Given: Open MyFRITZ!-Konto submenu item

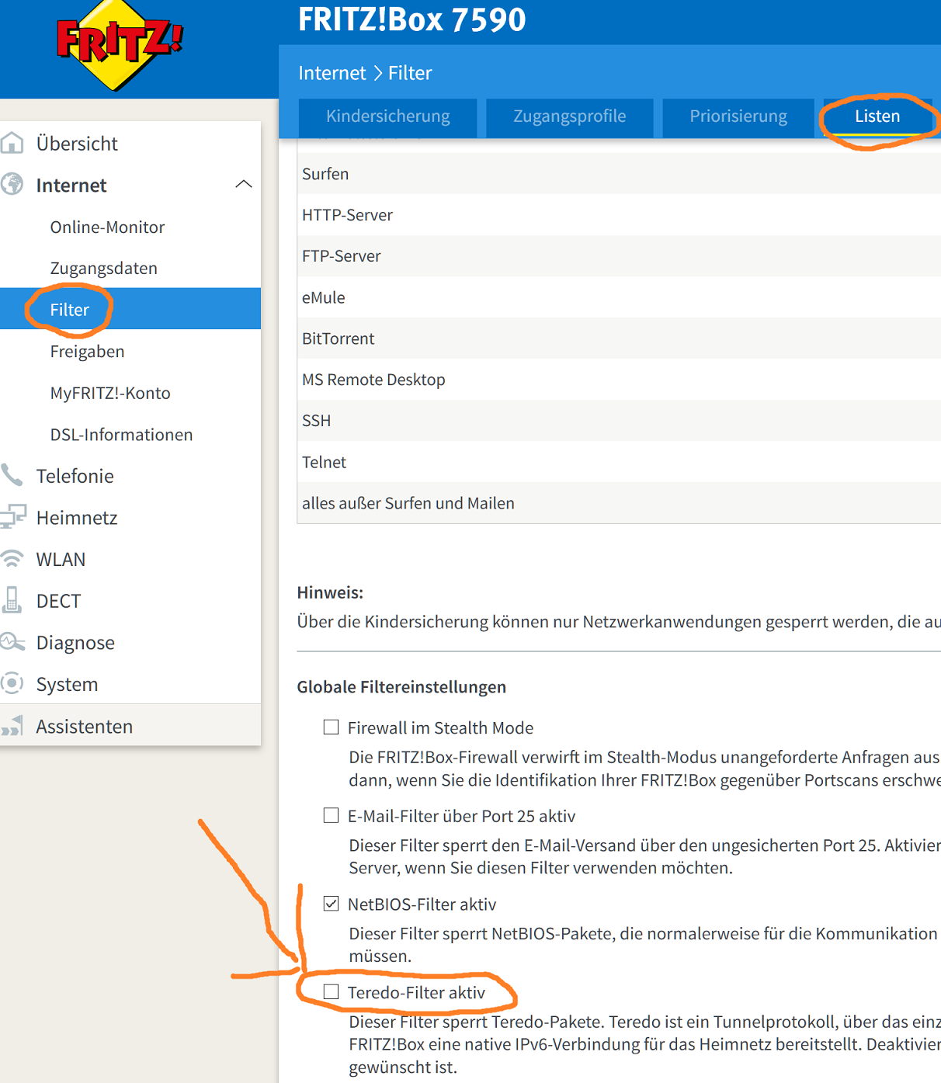Looking at the screenshot, I should 110,393.
